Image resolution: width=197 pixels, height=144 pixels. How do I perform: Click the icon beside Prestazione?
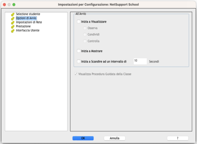click(12, 27)
